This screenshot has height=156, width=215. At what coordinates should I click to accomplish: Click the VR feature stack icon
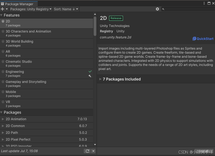tap(3, 102)
